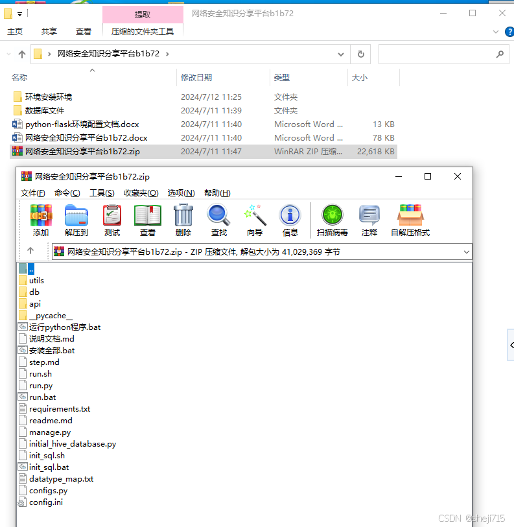Click the Delete (删除) trash icon
514x527 pixels.
point(183,220)
